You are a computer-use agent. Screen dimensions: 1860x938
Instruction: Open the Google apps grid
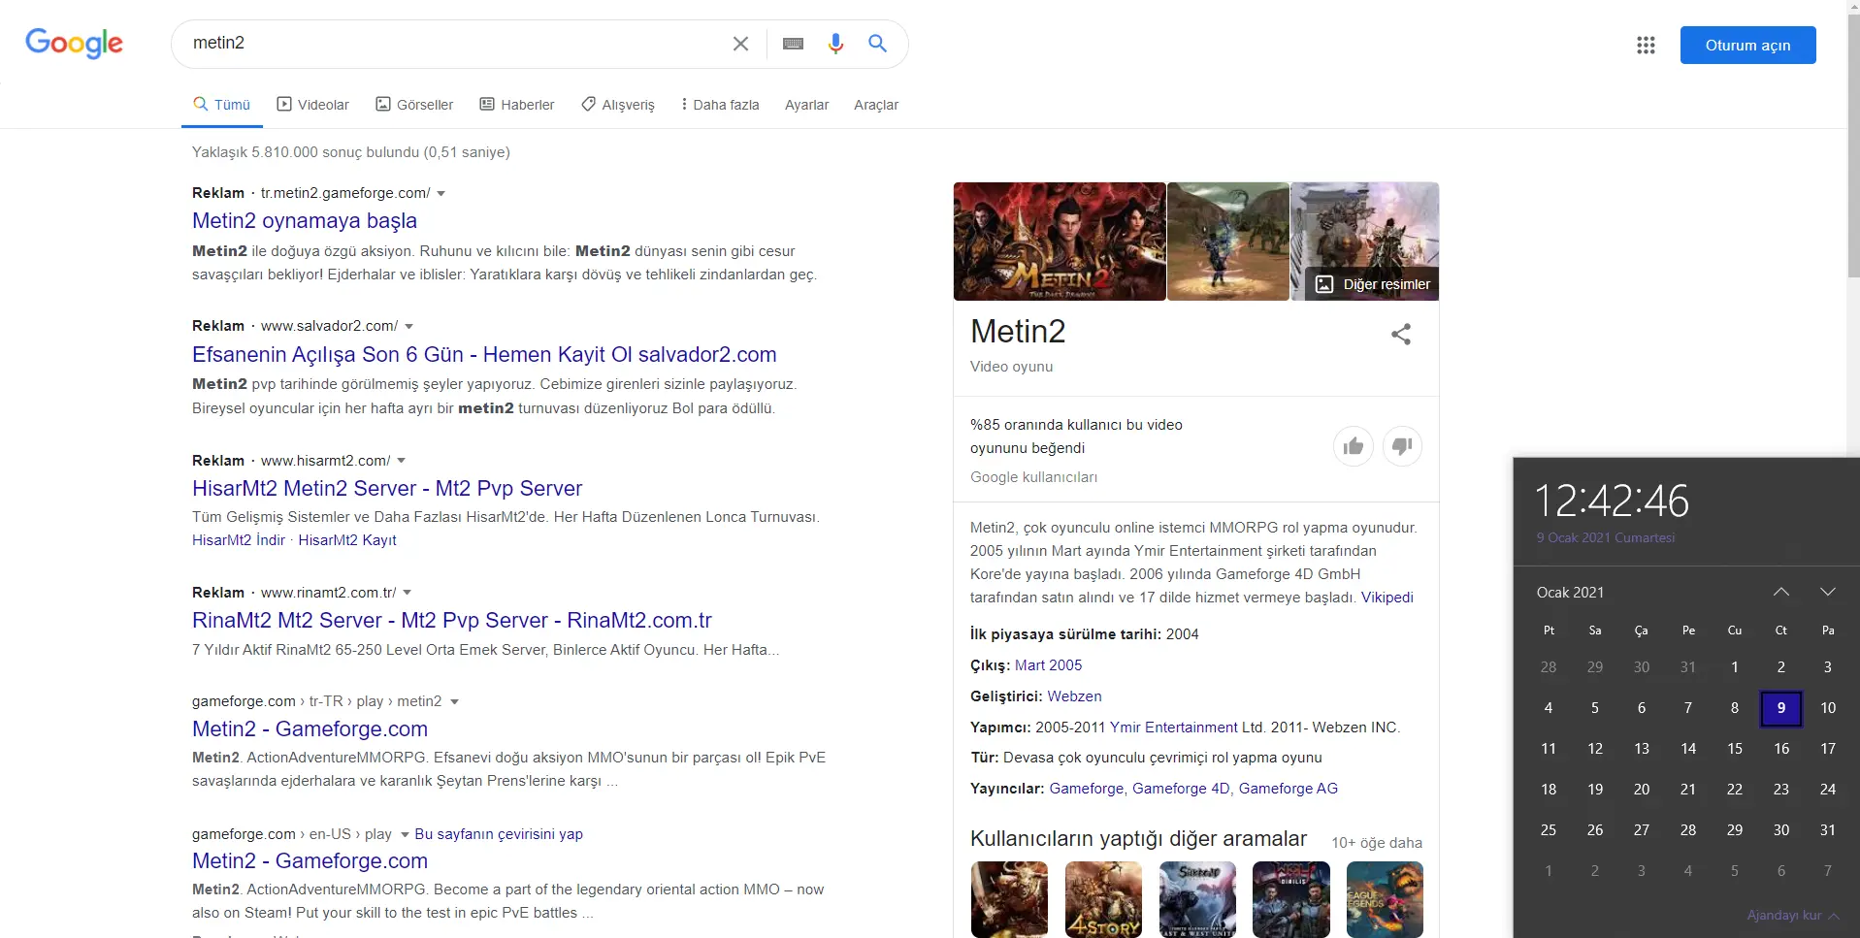(1646, 45)
